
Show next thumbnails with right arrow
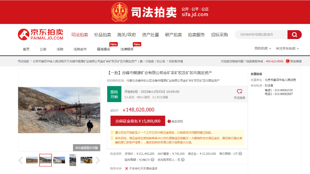click(x=98, y=160)
